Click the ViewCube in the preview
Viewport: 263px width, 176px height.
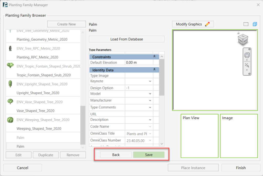point(243,39)
